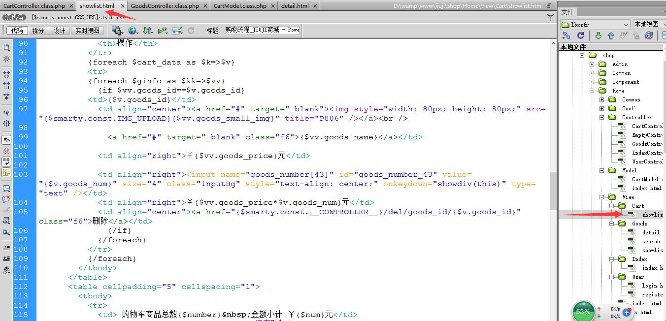The height and width of the screenshot is (321, 666).
Task: Collapse full tag using coding toolbar icon
Action: 6,75
